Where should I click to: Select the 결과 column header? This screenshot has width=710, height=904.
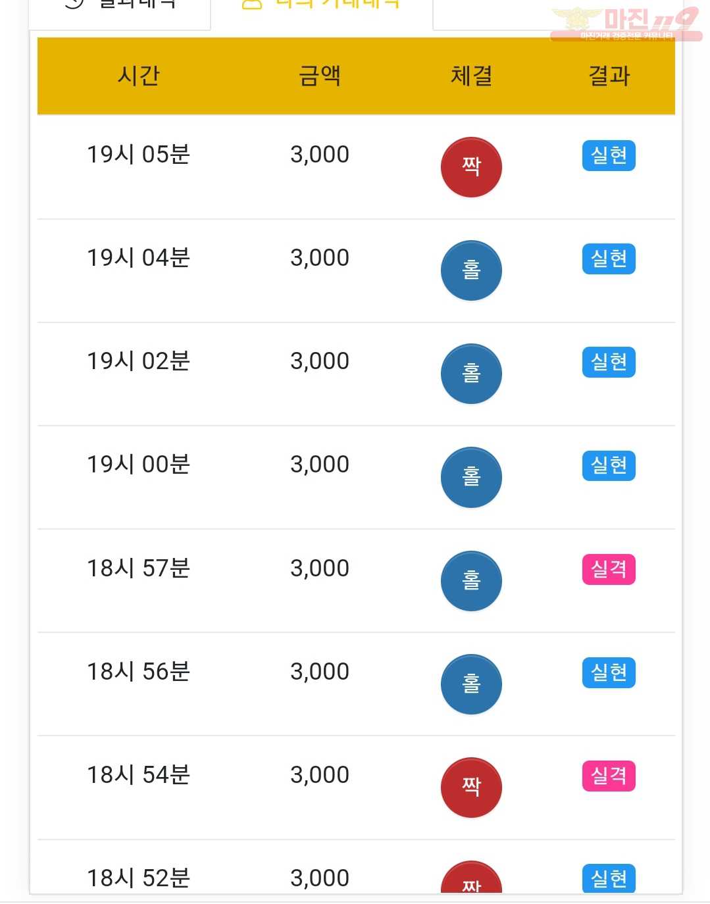click(x=609, y=76)
